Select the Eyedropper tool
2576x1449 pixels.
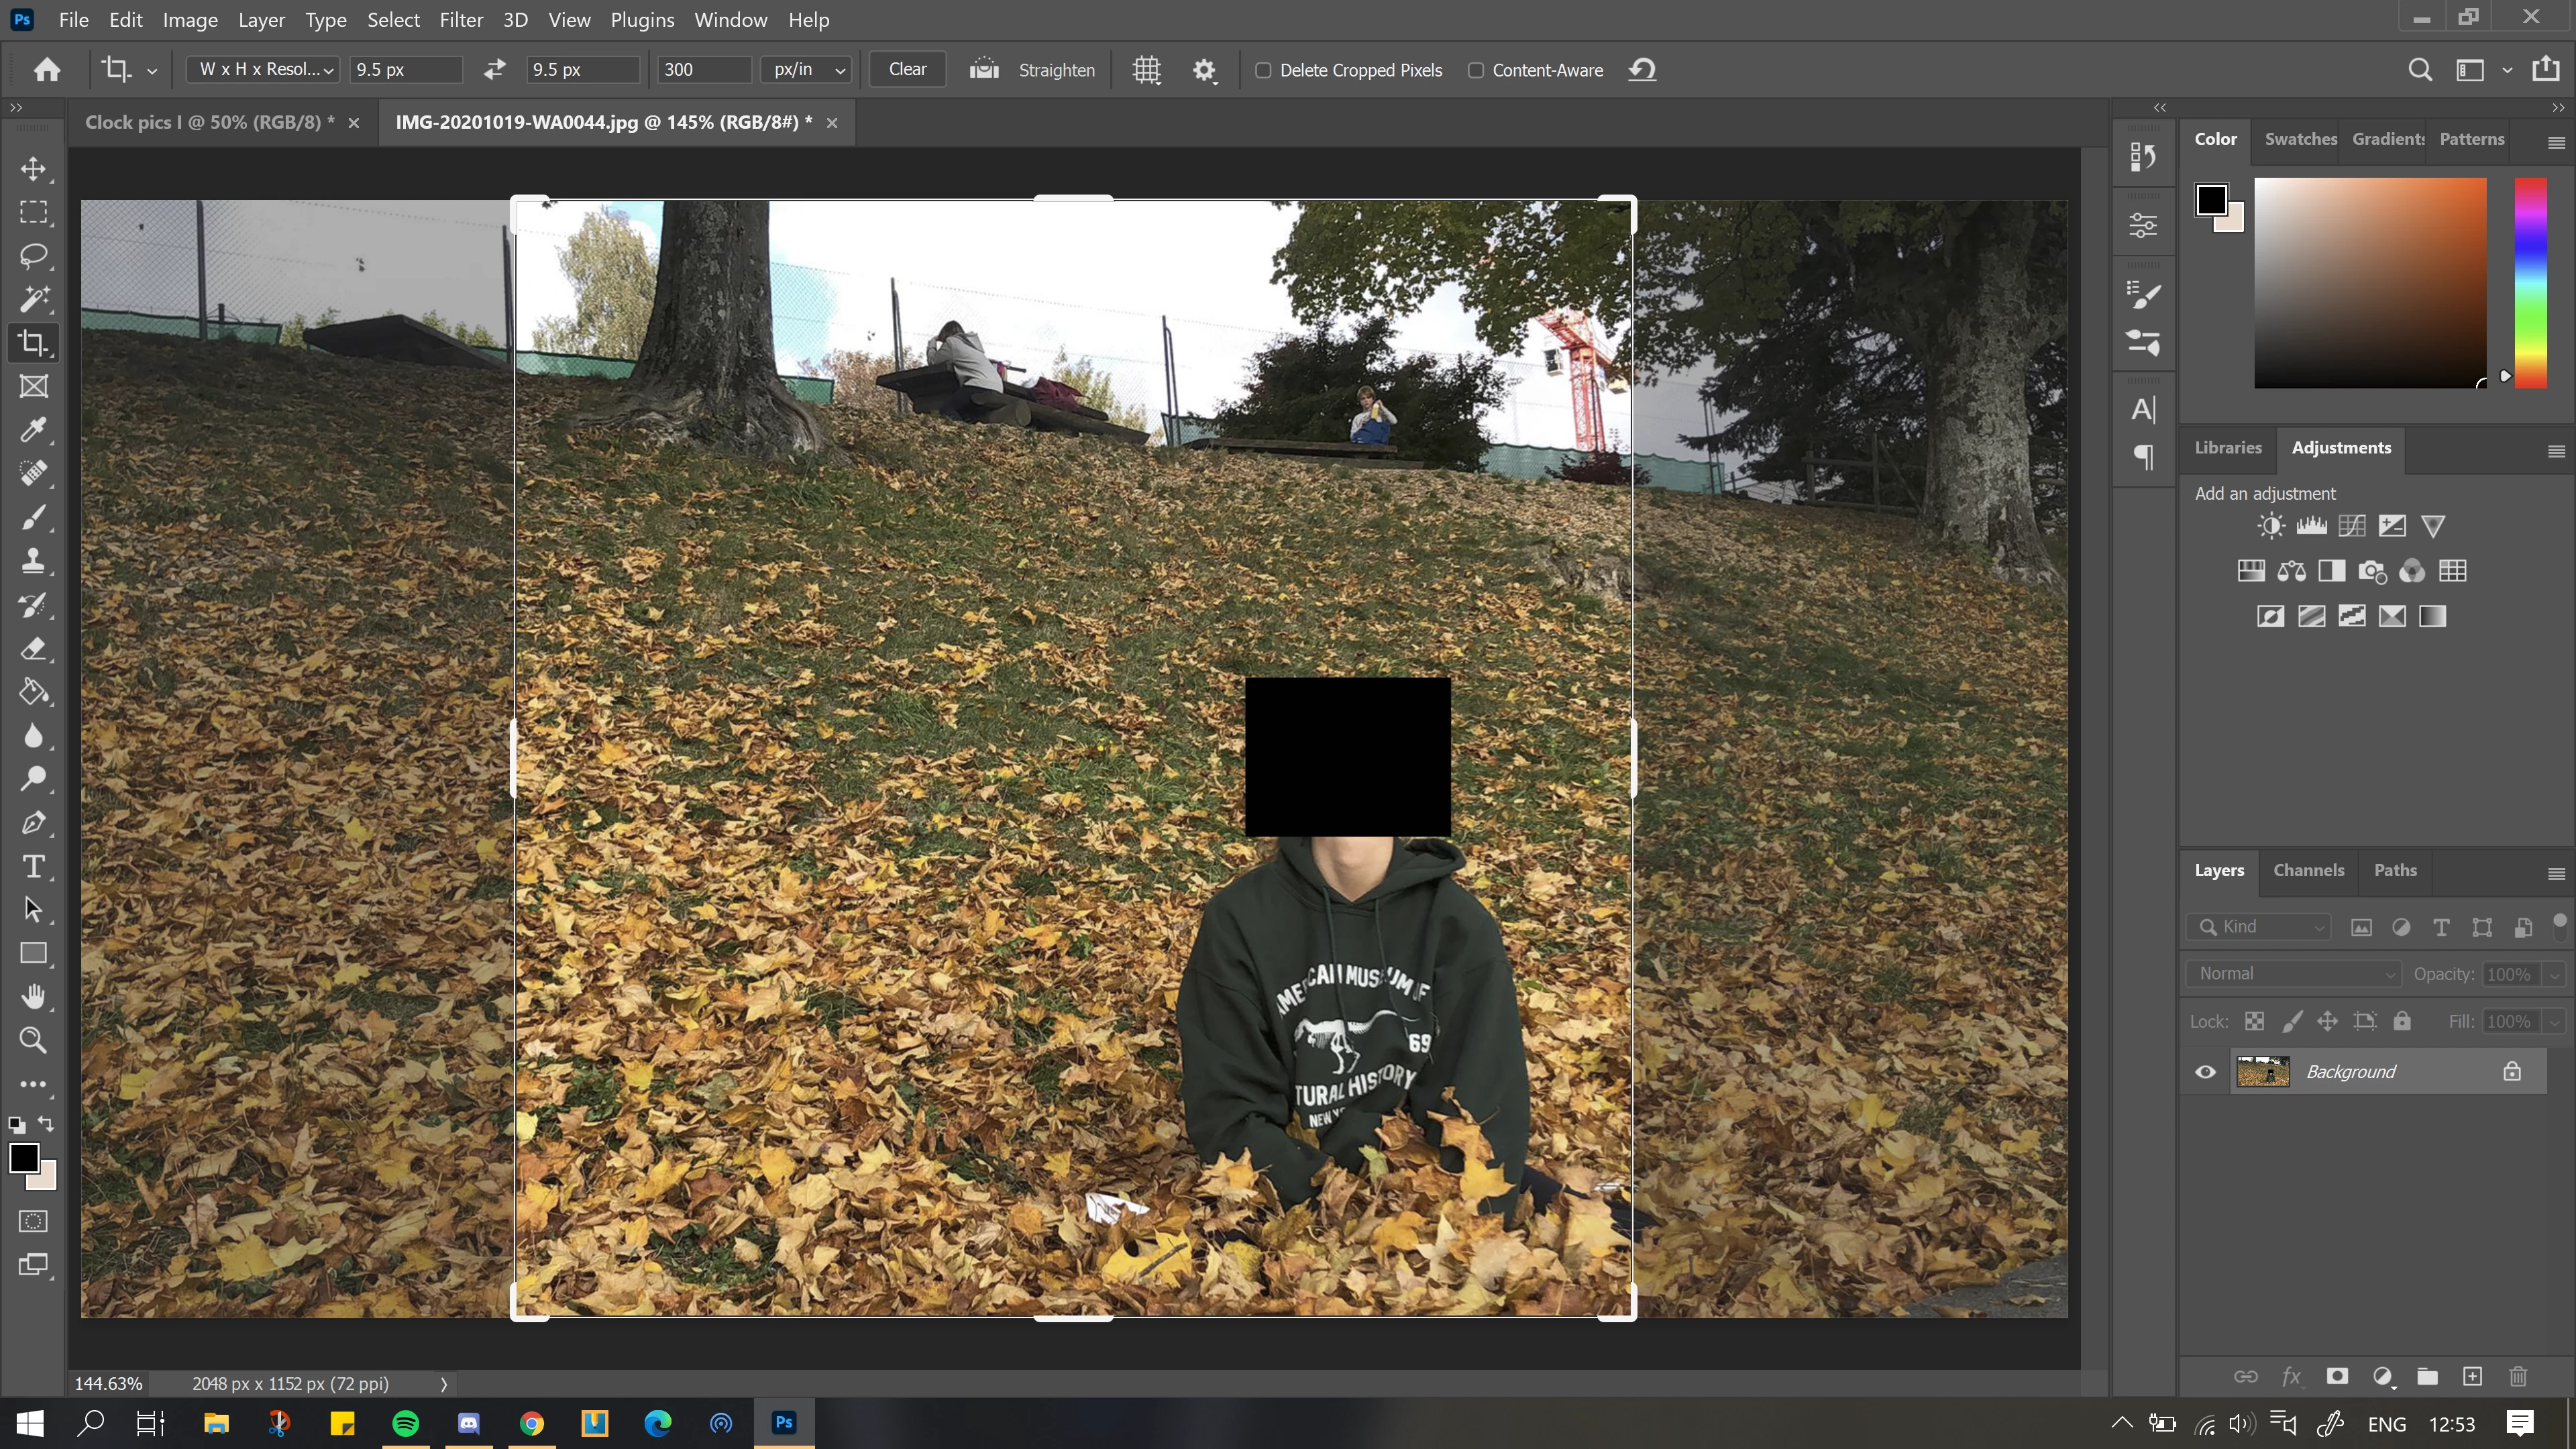point(33,430)
